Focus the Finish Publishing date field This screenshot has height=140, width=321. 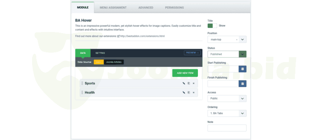coord(223,84)
